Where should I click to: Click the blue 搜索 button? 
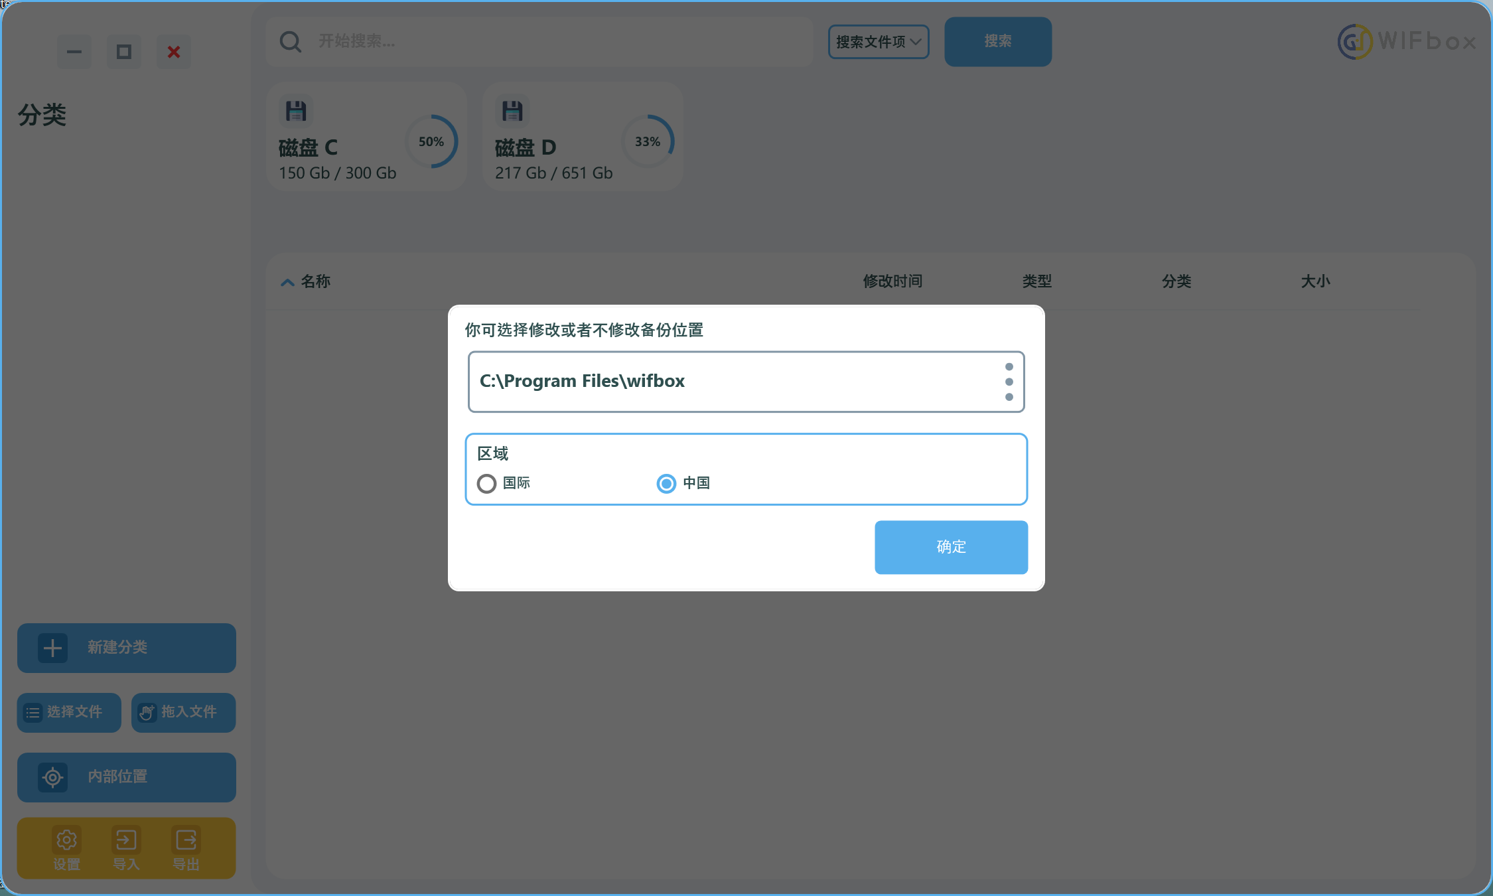pos(997,41)
